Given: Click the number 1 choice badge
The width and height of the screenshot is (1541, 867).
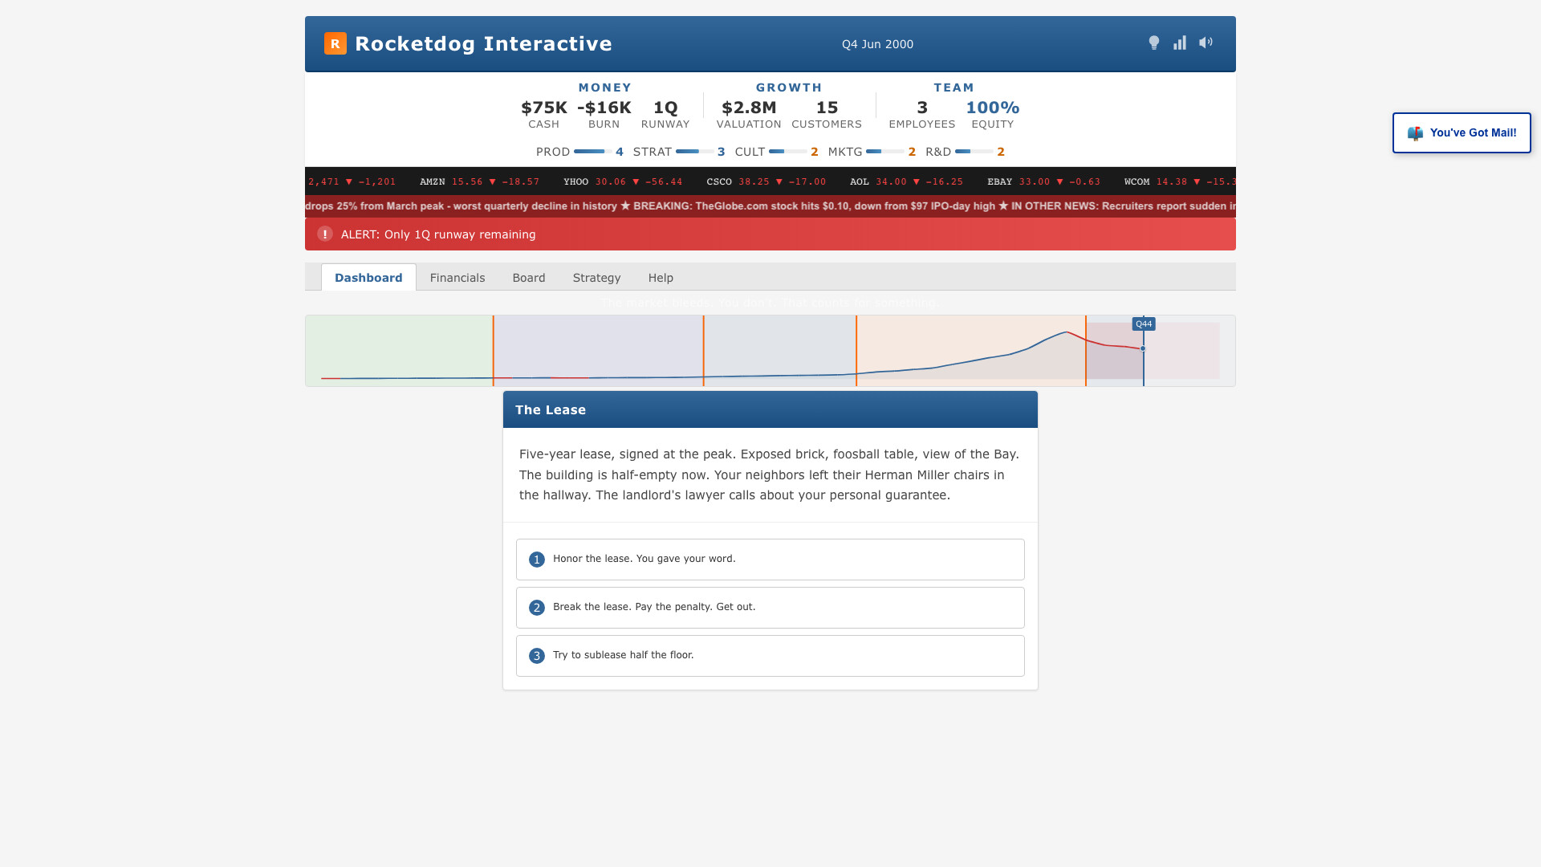Looking at the screenshot, I should (x=537, y=560).
